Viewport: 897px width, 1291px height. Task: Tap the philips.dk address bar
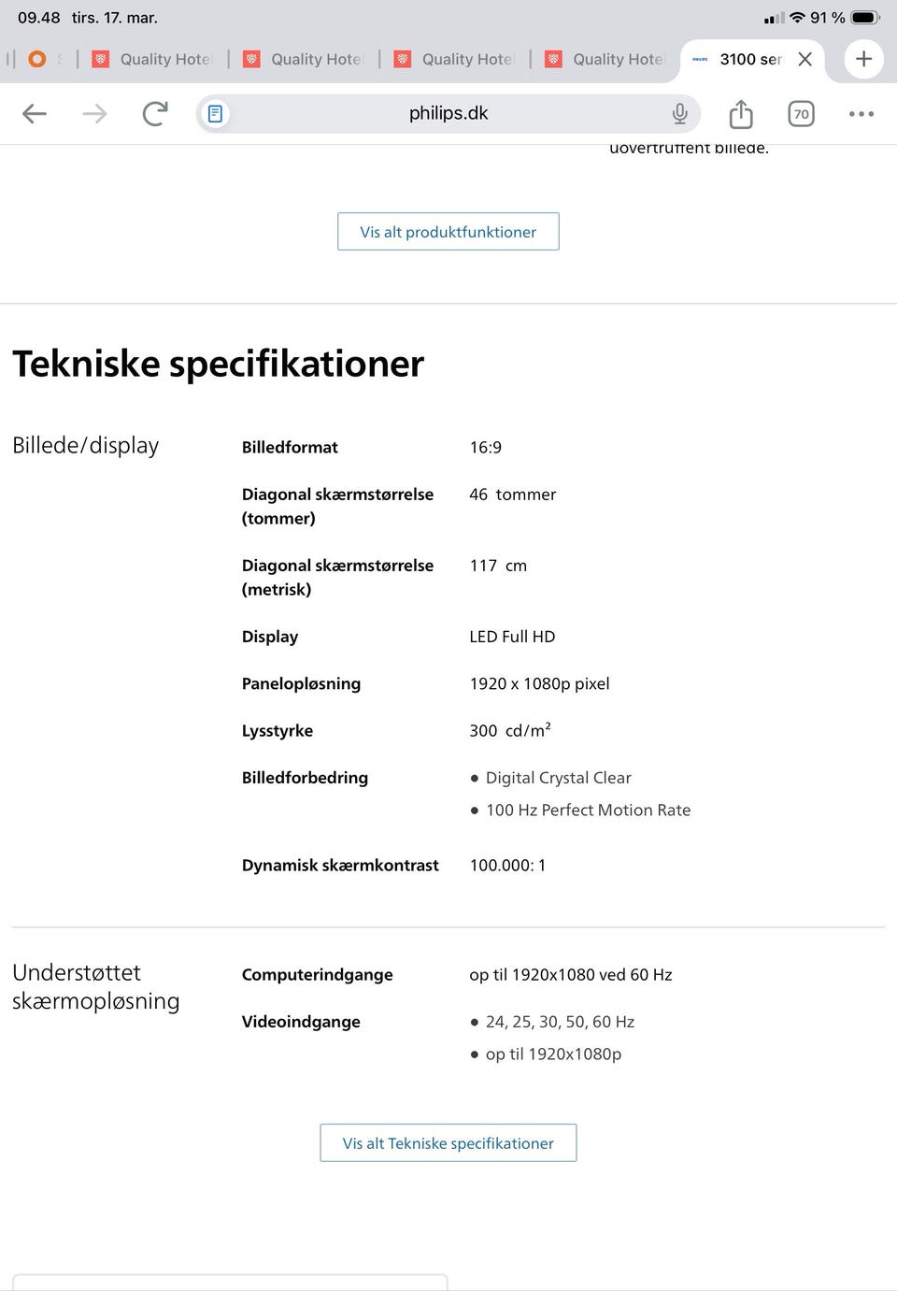pyautogui.click(x=447, y=113)
